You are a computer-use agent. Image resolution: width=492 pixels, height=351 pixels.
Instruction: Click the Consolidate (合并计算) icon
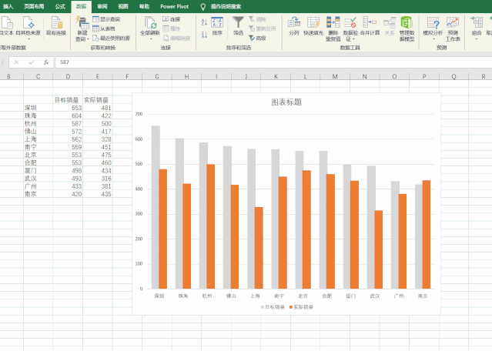click(370, 25)
